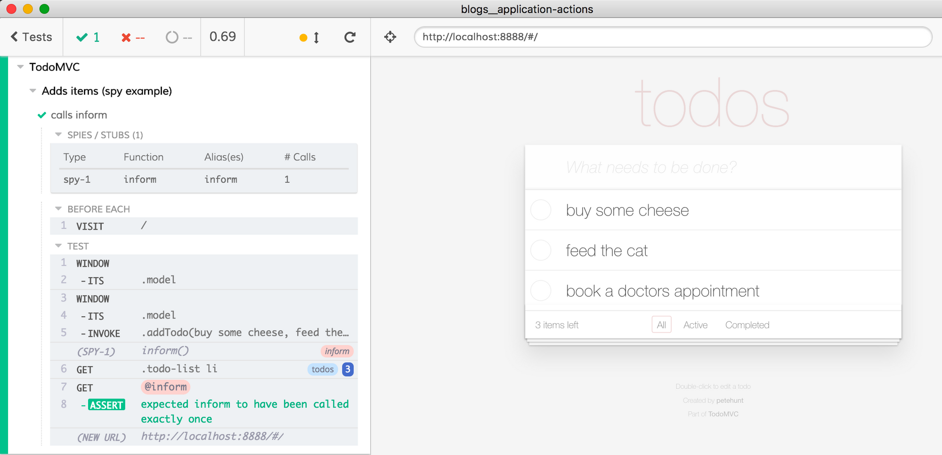Open the petehunt author link
Image resolution: width=942 pixels, height=455 pixels.
pyautogui.click(x=730, y=400)
